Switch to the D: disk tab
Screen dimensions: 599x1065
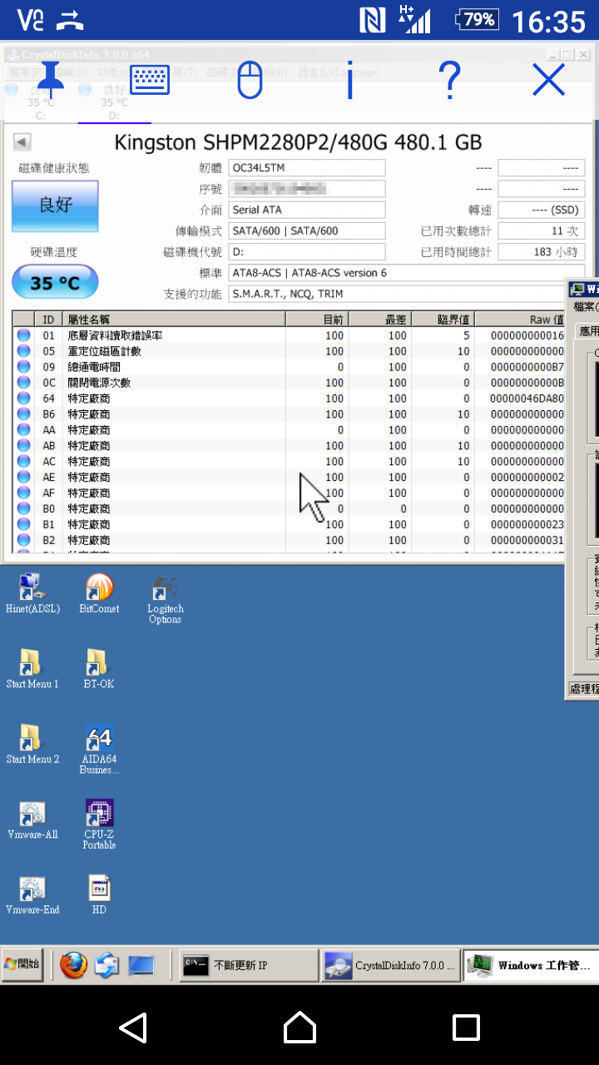tap(114, 102)
